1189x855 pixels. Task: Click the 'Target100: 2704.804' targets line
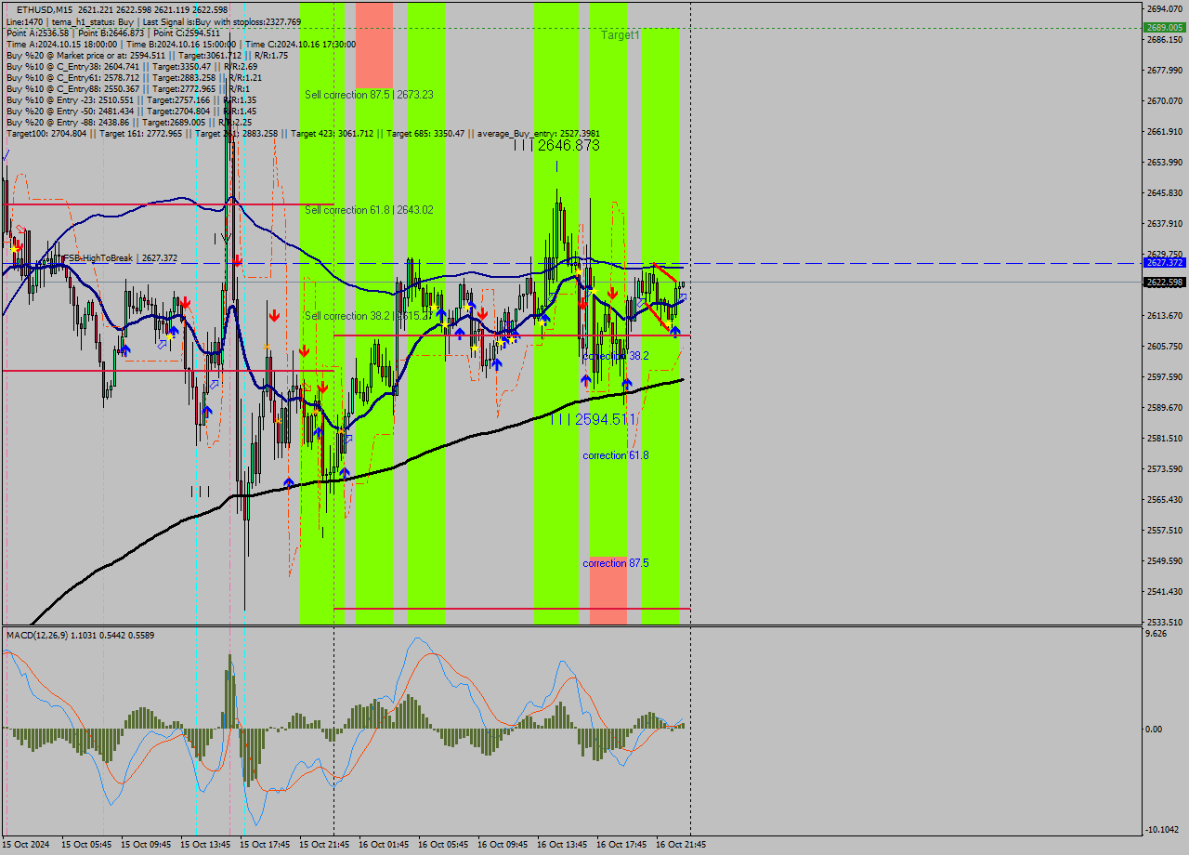tap(303, 133)
